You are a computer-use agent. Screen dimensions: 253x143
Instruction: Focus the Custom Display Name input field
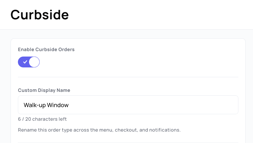128,105
